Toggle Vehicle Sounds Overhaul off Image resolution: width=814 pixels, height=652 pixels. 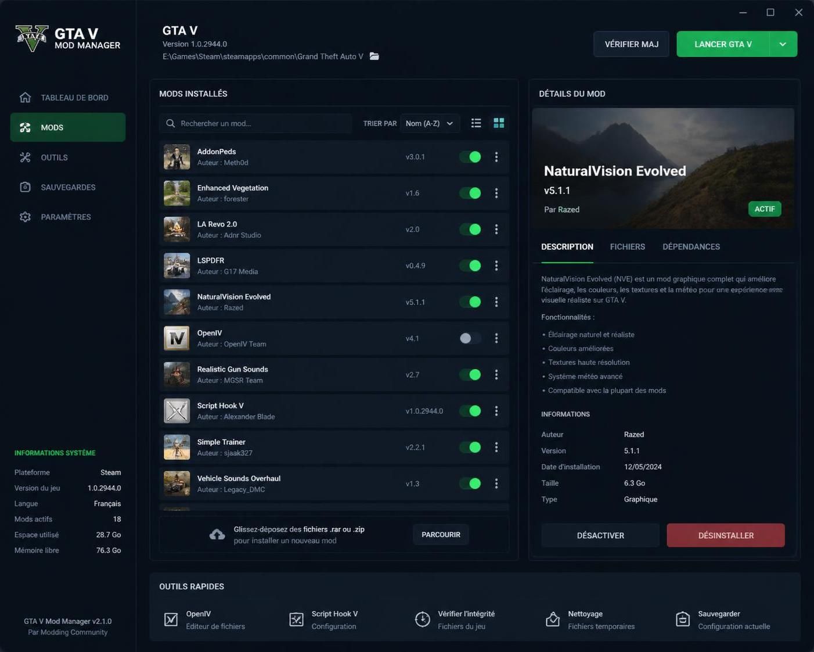pyautogui.click(x=470, y=483)
